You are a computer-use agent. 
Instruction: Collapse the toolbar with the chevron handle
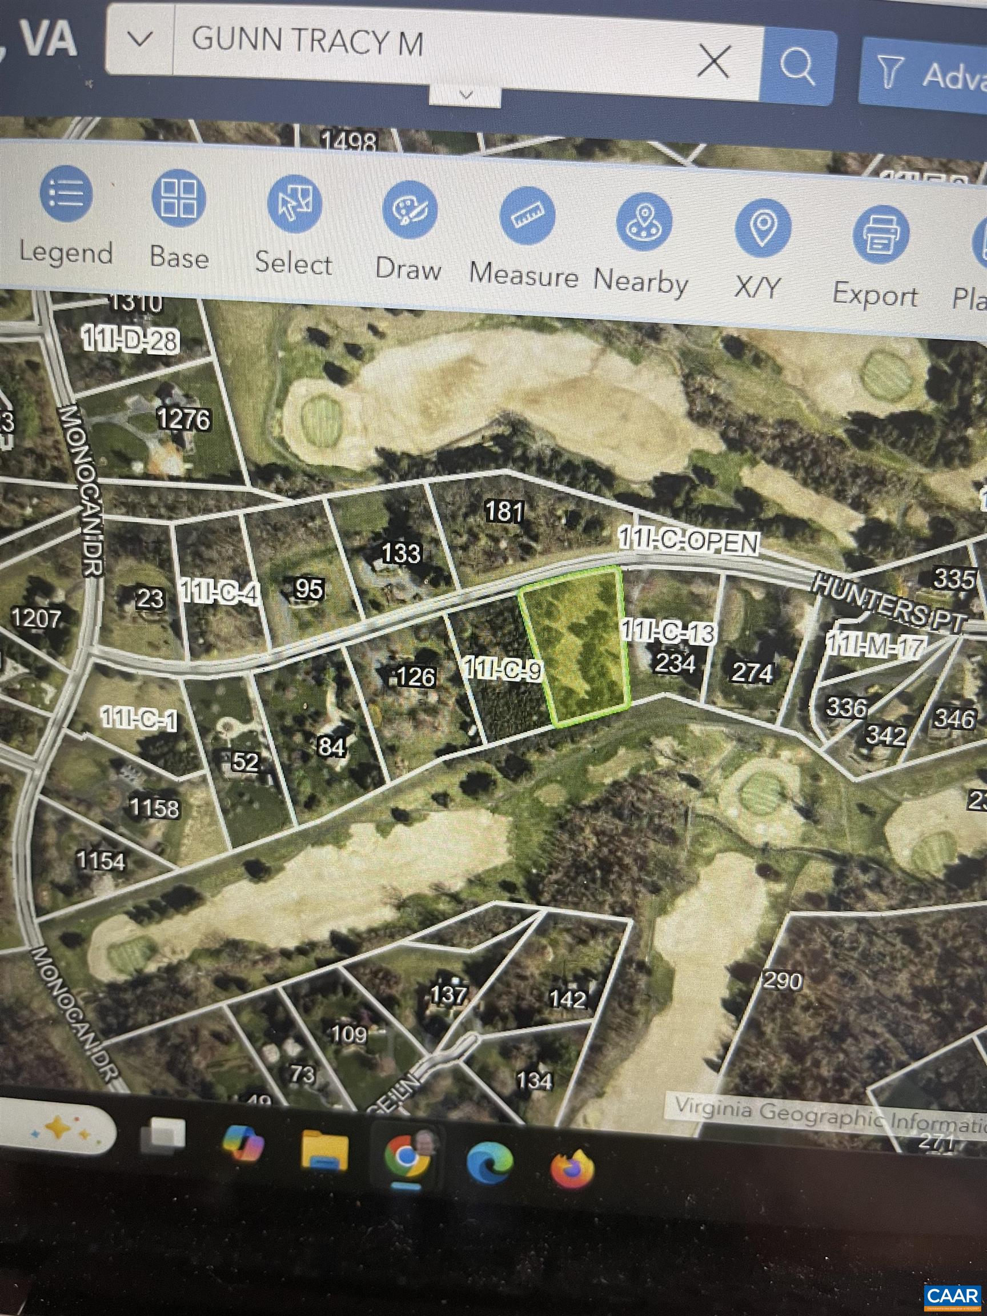tap(466, 95)
